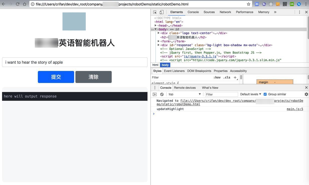
Task: View site information icon in address bar
Action: pyautogui.click(x=33, y=4)
